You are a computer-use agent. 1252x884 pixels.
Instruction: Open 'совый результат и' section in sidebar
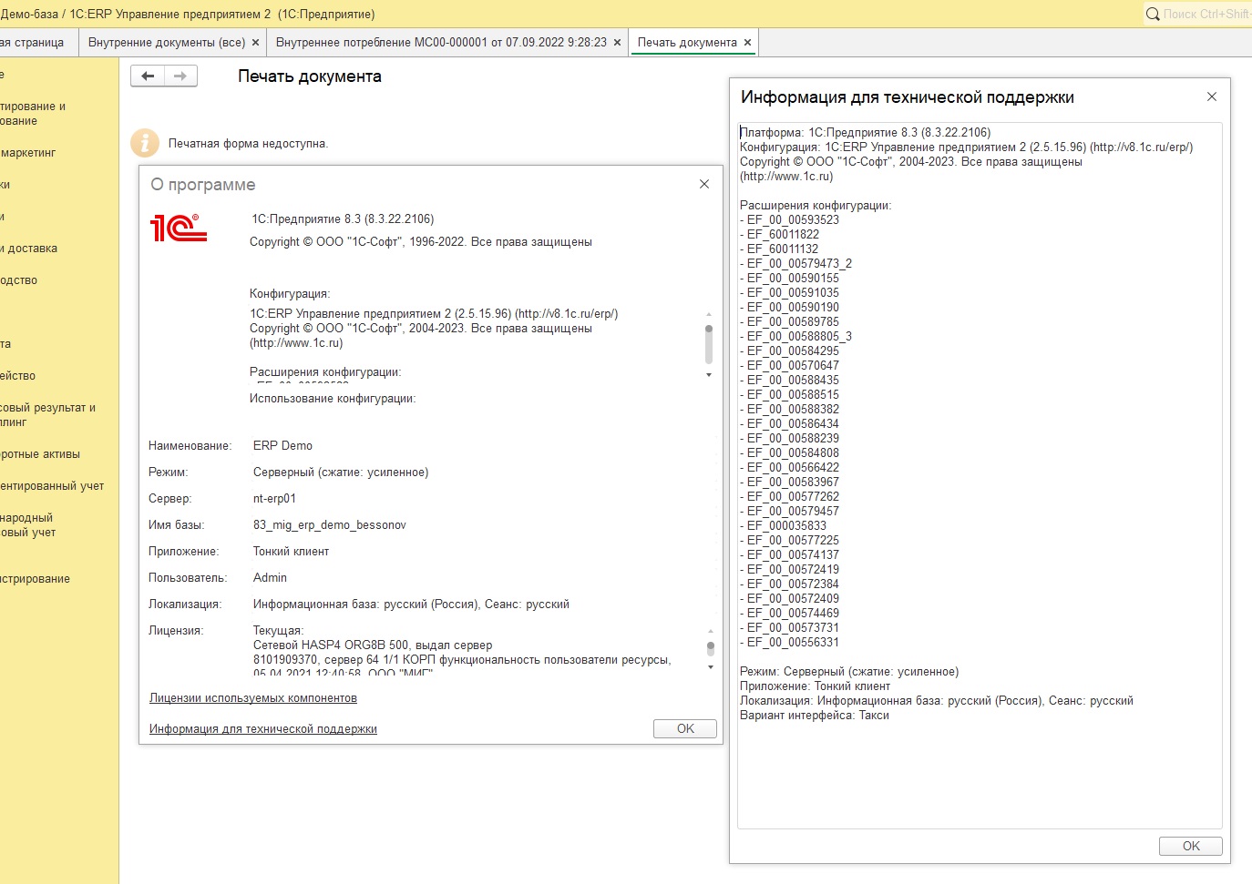[x=47, y=415]
